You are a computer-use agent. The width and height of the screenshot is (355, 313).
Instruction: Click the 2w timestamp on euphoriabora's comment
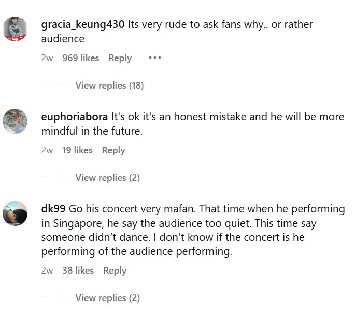click(x=47, y=150)
